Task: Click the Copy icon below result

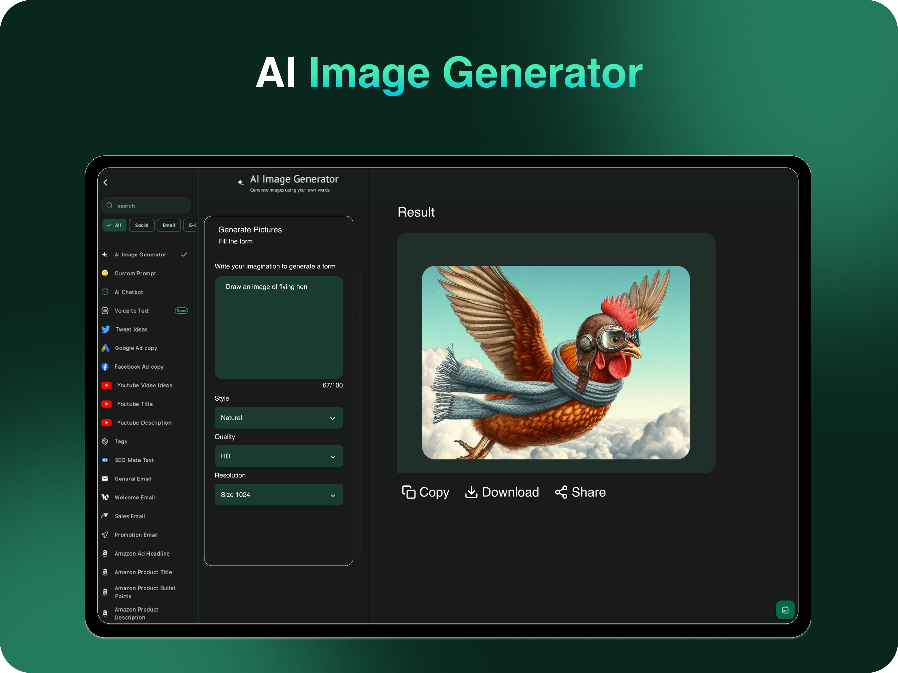Action: coord(408,492)
